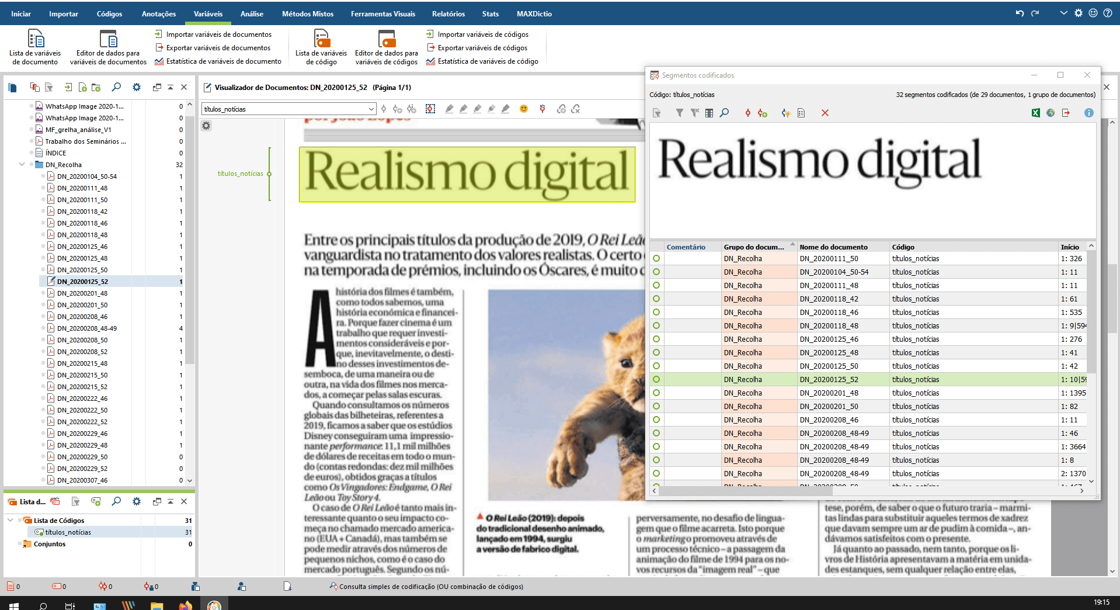Click the import documents icon in document list panel

click(68, 87)
